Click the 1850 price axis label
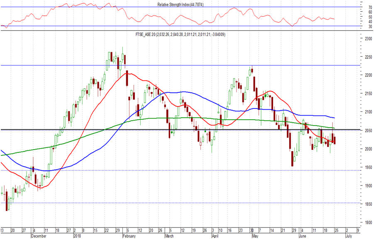The image size is (374, 239). coord(369,204)
